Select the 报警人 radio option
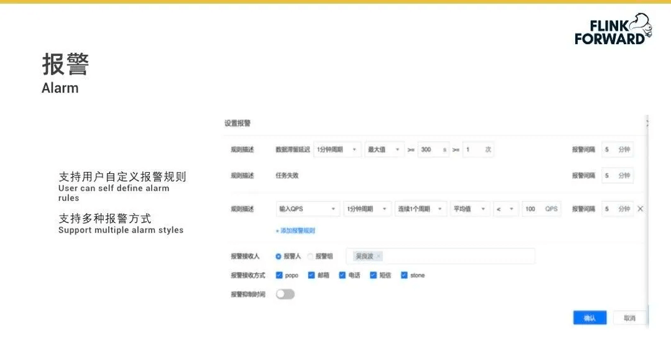Image resolution: width=671 pixels, height=353 pixels. click(278, 256)
